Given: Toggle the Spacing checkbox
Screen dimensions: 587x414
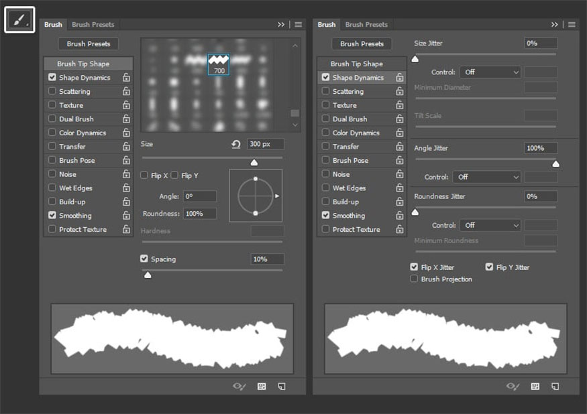Looking at the screenshot, I should click(x=144, y=259).
